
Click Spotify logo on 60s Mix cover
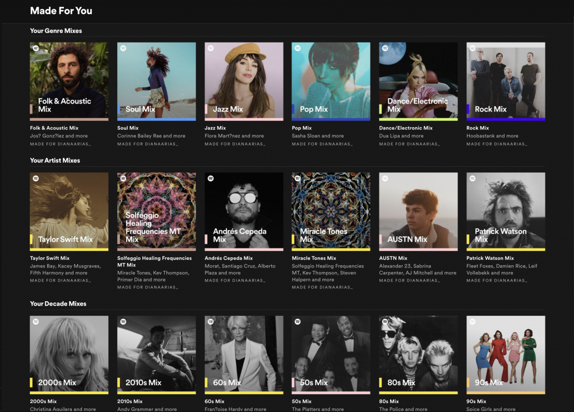point(211,322)
